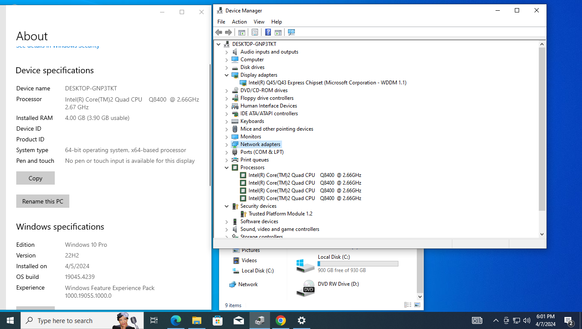This screenshot has height=329, width=582.
Task: Click the Intel Q45/Q43 Express Chipset adapter icon
Action: [x=243, y=83]
